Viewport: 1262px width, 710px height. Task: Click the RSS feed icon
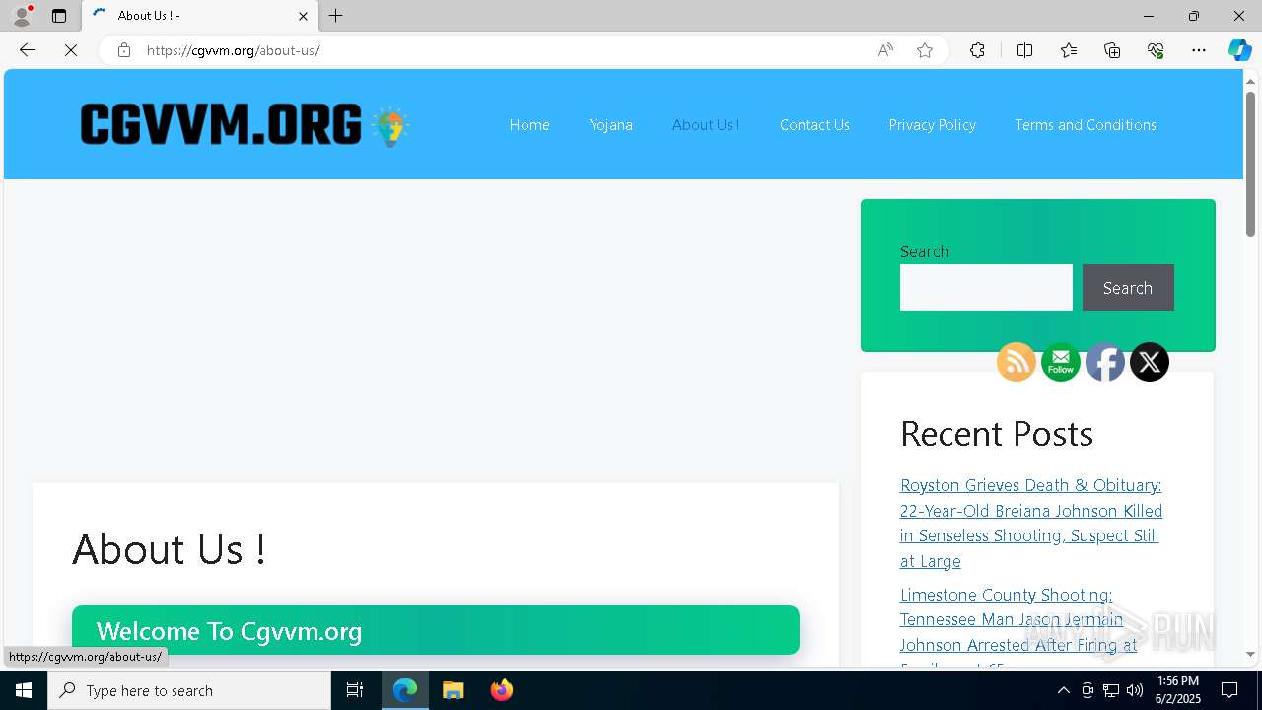pos(1017,362)
